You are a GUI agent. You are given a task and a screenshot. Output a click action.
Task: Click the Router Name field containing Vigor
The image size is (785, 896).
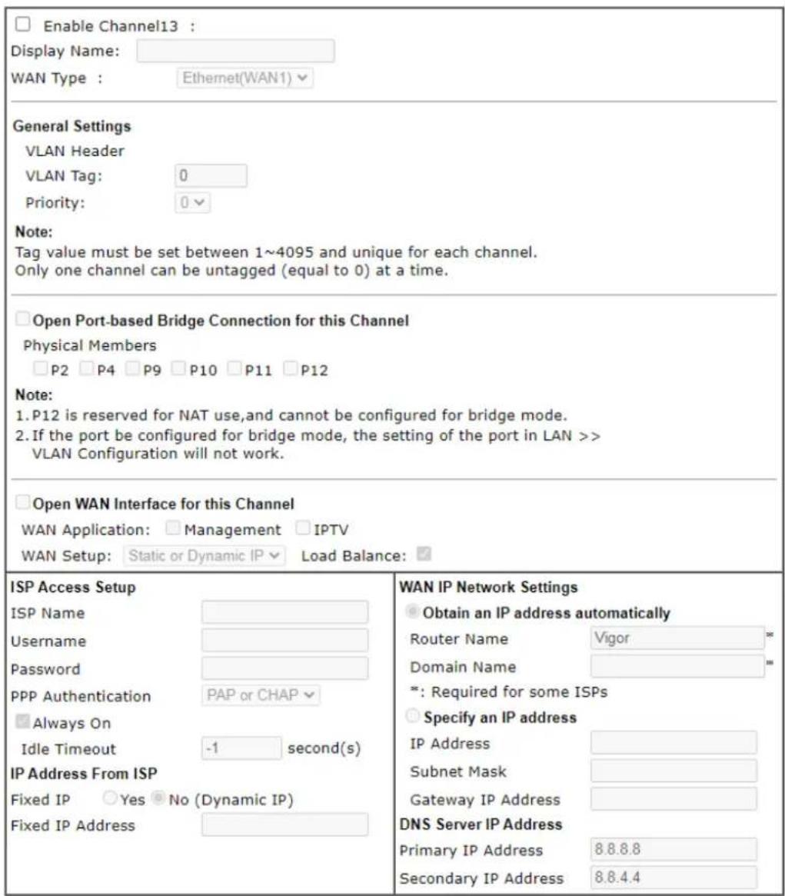tap(677, 638)
